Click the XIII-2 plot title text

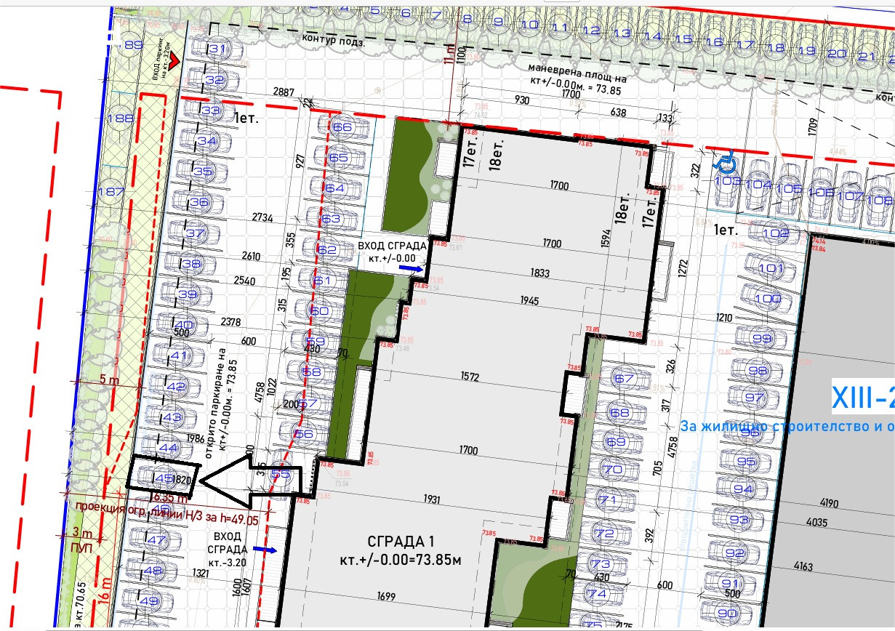click(863, 398)
